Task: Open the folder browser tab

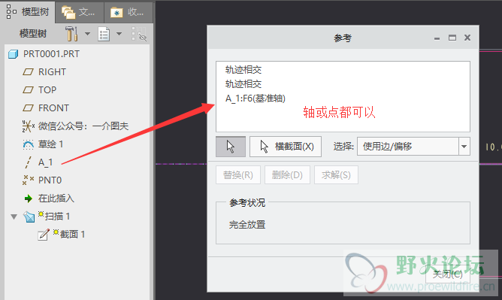Action: click(x=79, y=12)
